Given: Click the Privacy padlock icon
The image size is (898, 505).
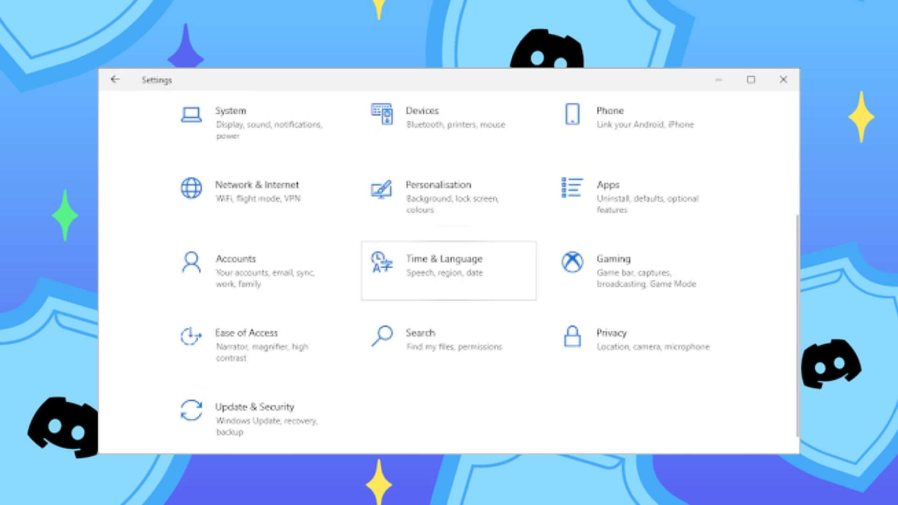Looking at the screenshot, I should [572, 336].
